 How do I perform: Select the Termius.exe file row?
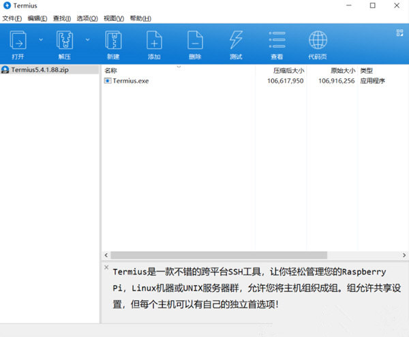pyautogui.click(x=130, y=81)
